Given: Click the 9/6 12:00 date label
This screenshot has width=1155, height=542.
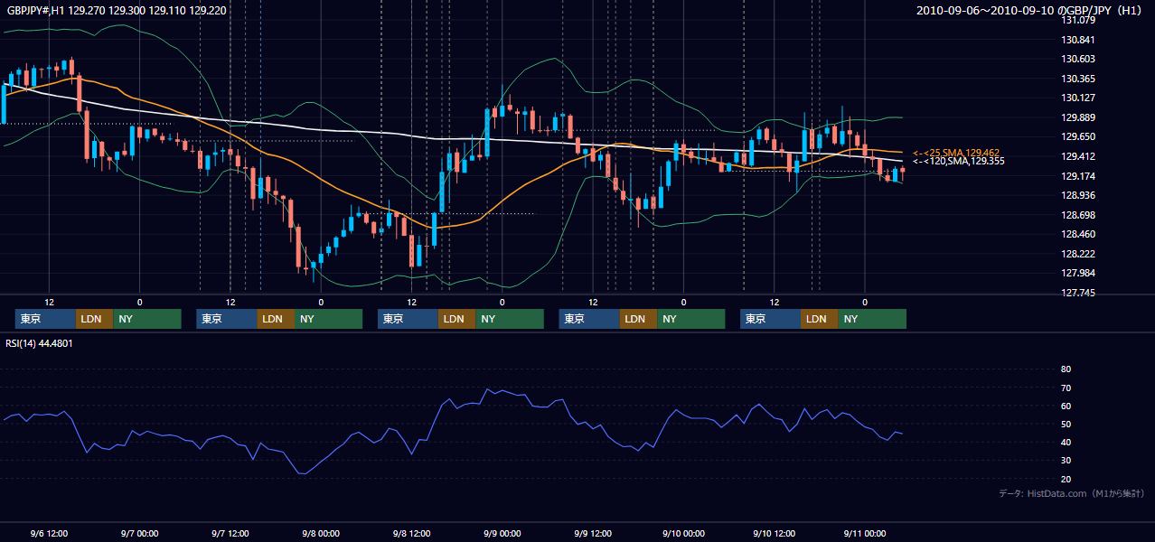Looking at the screenshot, I should click(49, 533).
